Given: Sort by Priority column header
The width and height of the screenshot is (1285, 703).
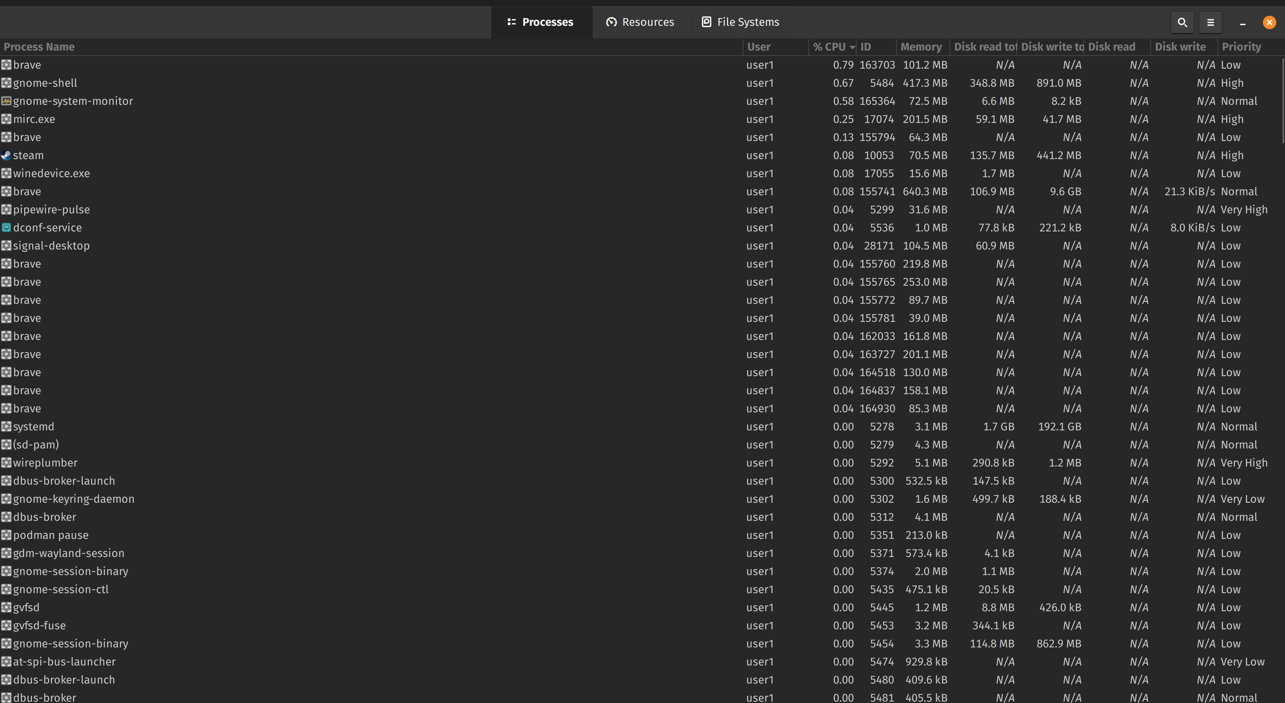Looking at the screenshot, I should click(1241, 47).
